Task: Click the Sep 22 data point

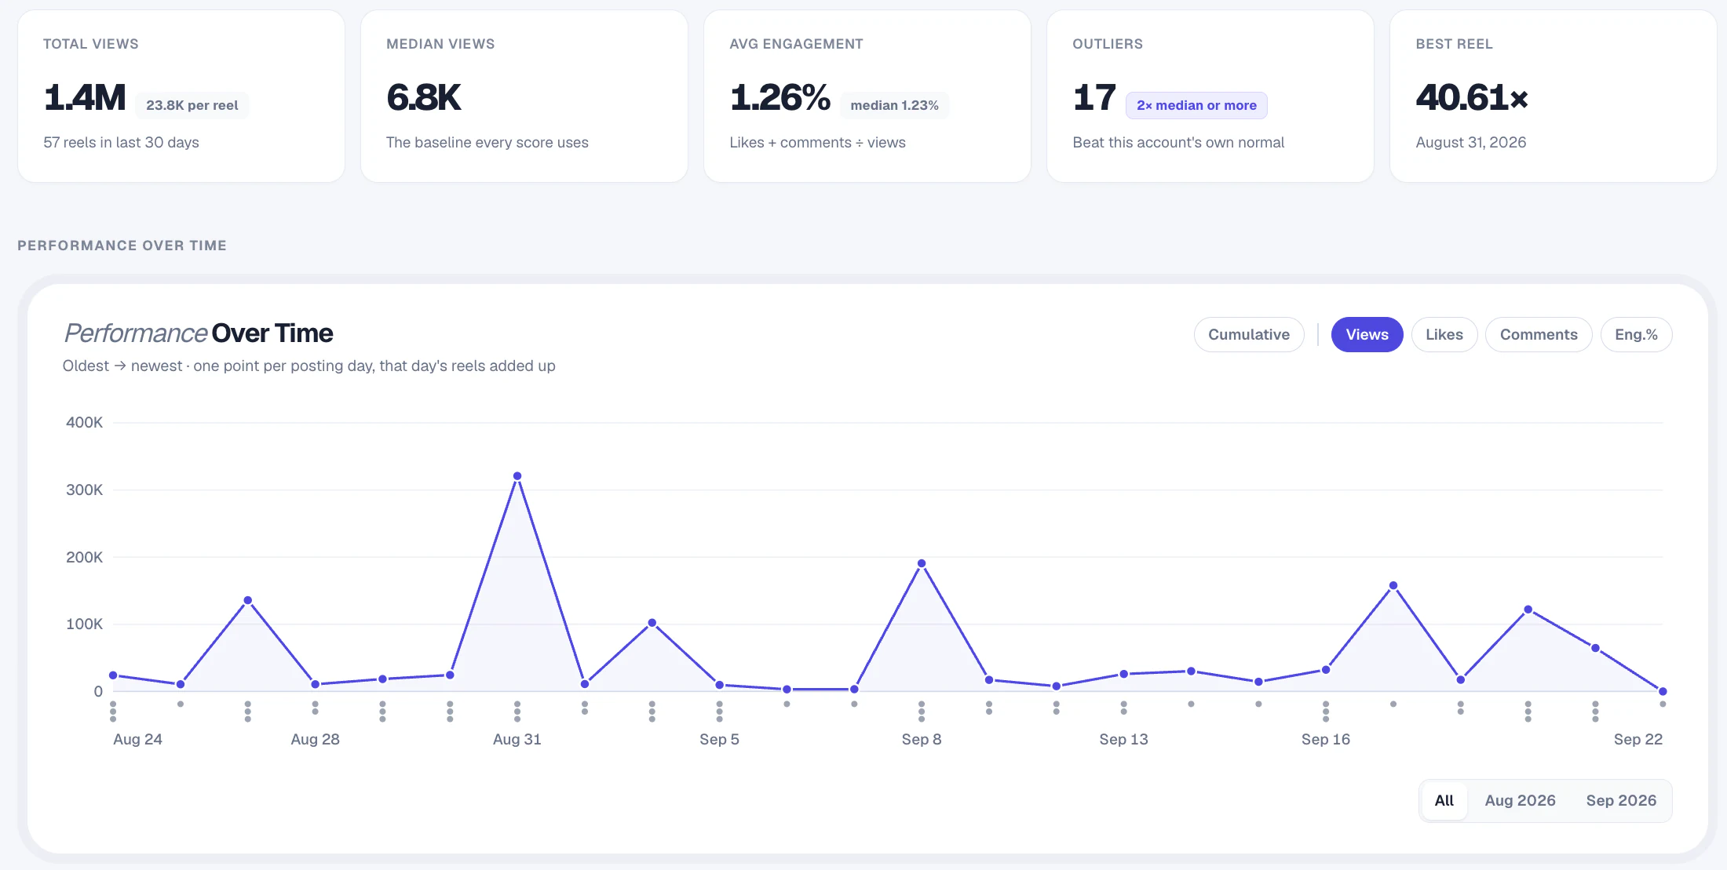Action: click(1663, 691)
